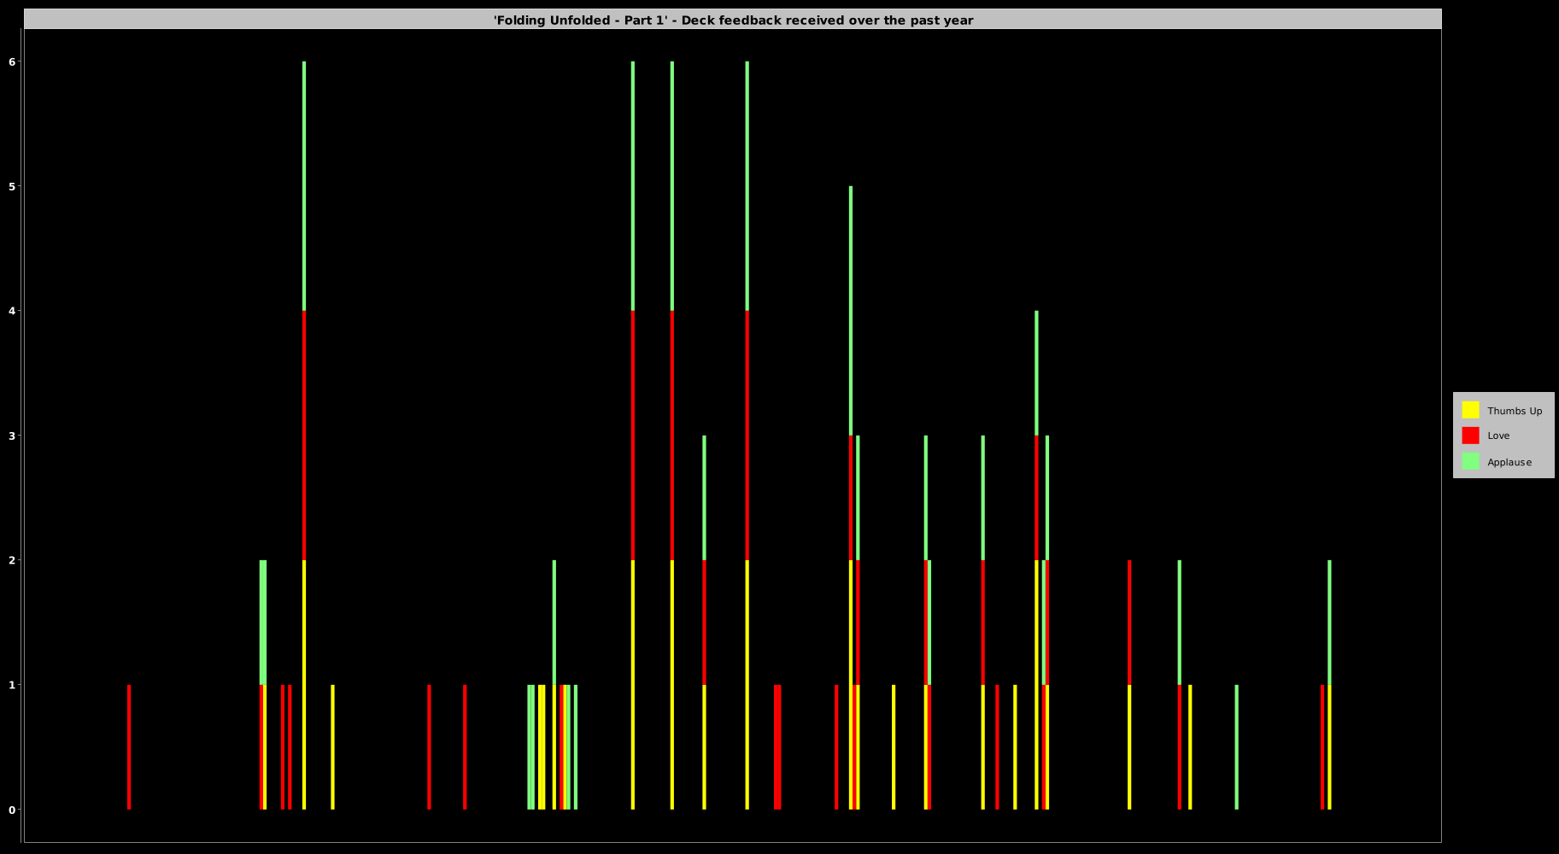
Task: Click the yellow Thumbs Up legend swatch
Action: 1470,410
